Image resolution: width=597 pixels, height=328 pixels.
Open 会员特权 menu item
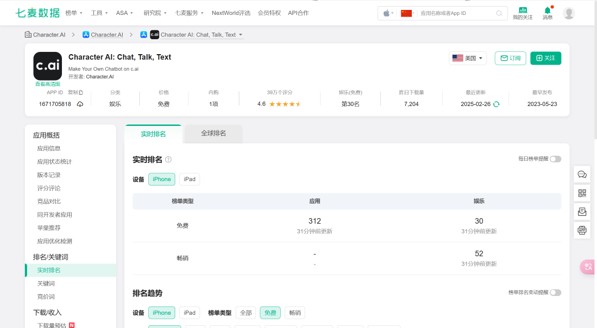269,13
